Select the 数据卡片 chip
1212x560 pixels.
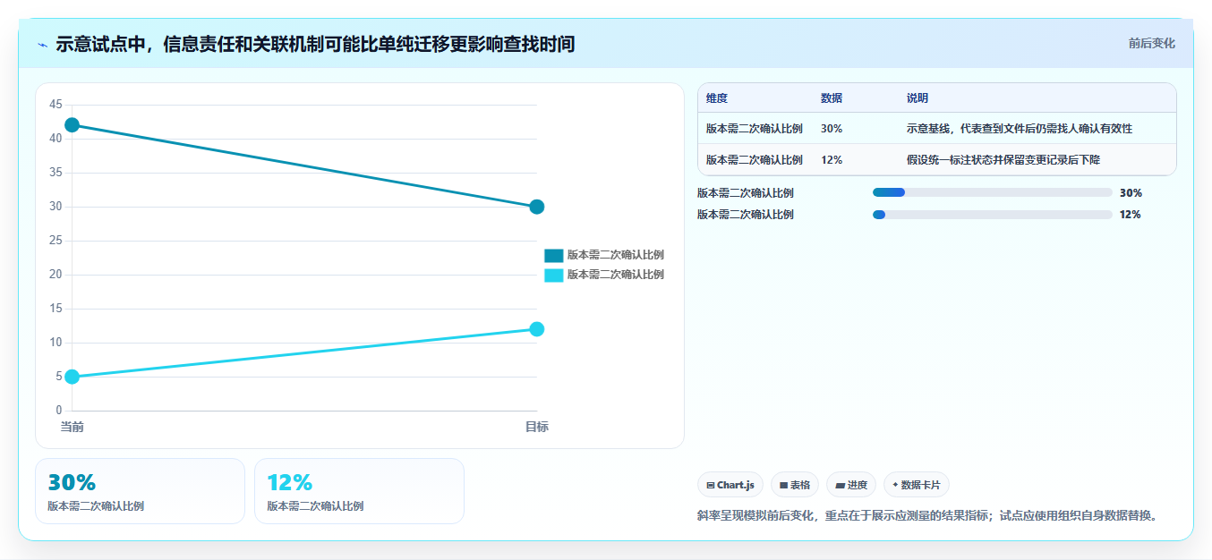point(917,485)
